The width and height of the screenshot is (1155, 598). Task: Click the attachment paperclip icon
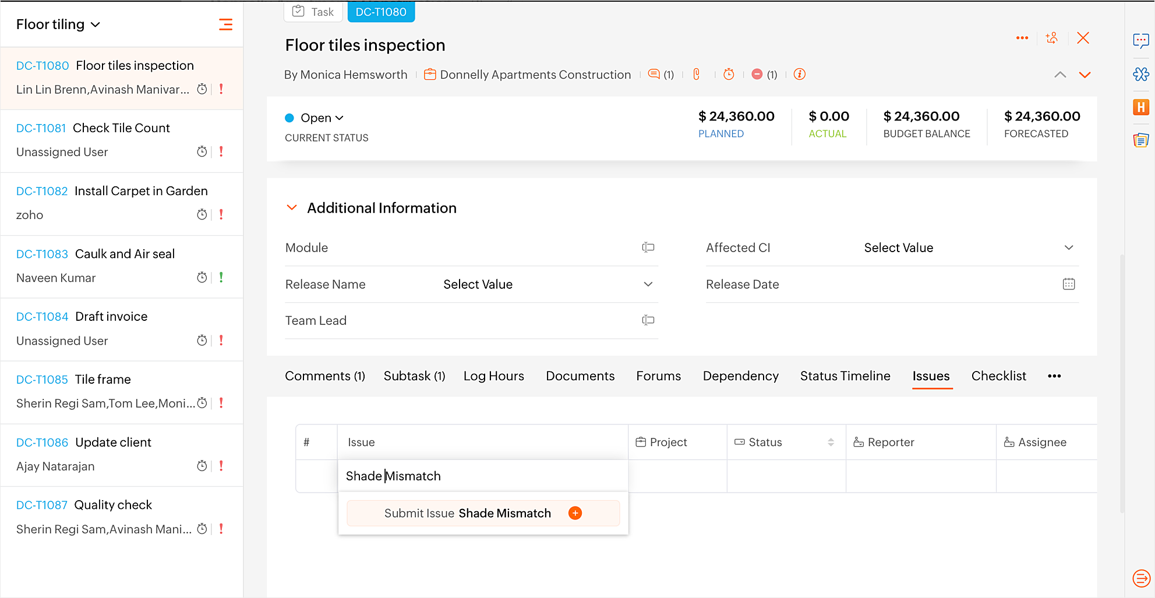696,75
